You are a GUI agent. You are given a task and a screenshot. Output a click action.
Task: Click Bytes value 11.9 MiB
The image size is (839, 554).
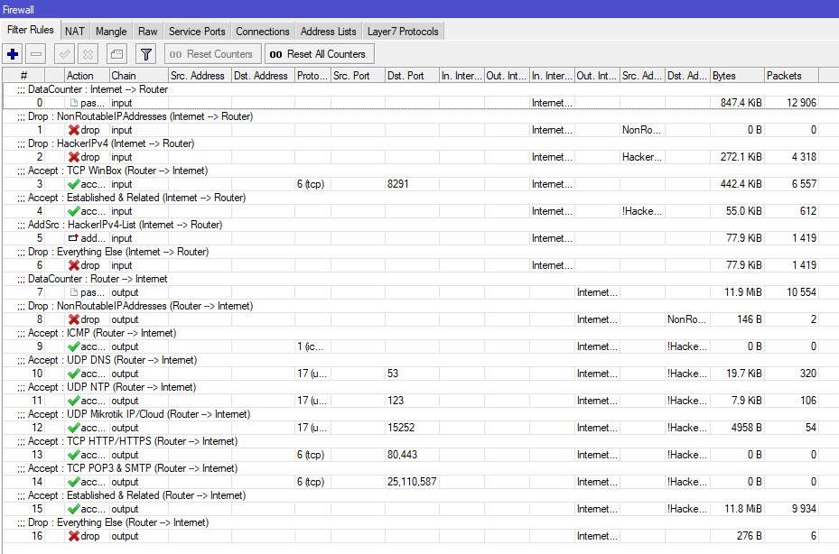[743, 292]
